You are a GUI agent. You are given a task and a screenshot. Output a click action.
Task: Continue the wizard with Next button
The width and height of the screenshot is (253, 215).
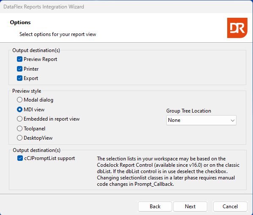point(190,207)
